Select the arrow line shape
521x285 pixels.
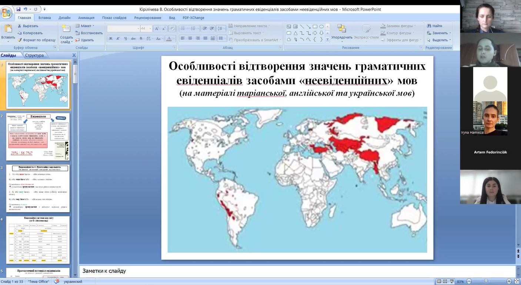(308, 27)
